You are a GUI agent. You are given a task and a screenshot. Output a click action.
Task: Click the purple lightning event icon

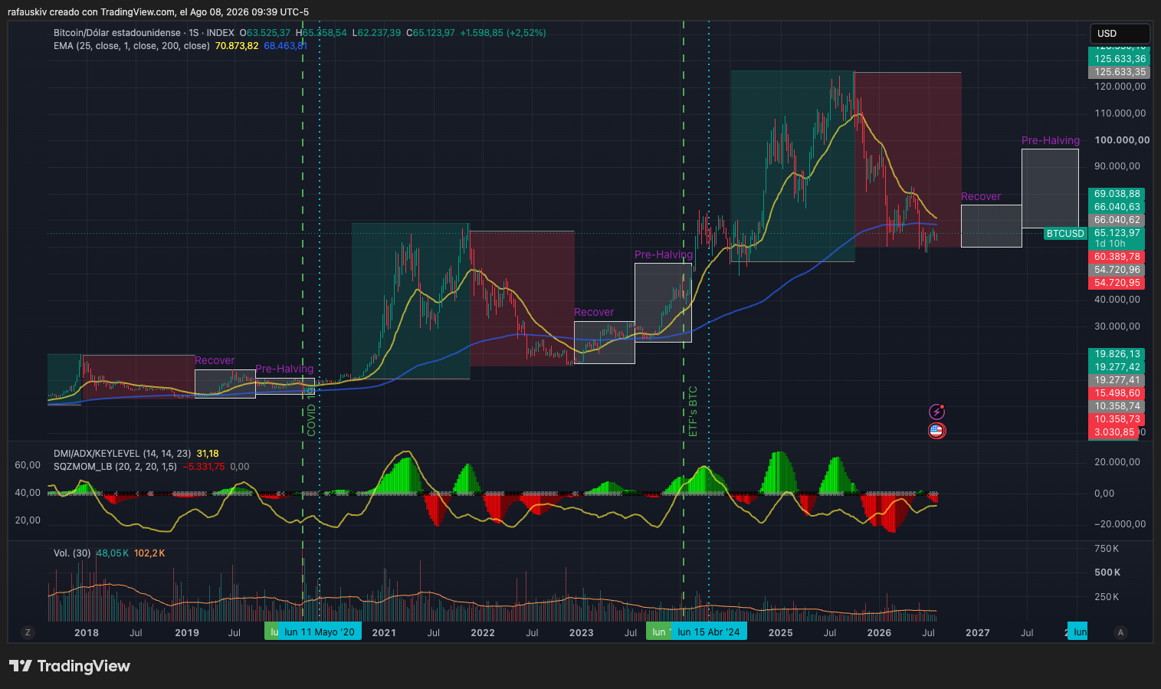coord(936,412)
